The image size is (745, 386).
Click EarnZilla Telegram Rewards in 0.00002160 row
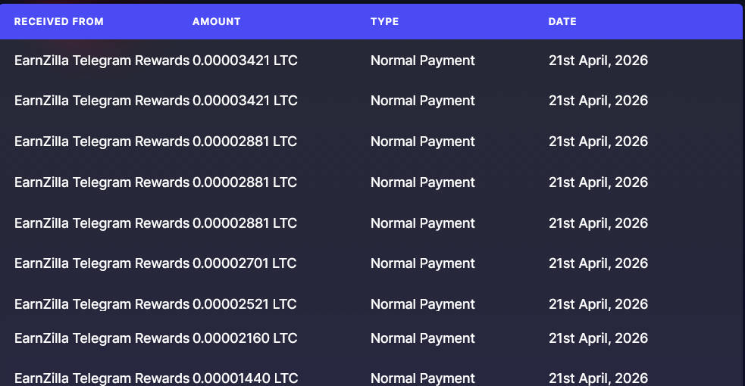(102, 338)
